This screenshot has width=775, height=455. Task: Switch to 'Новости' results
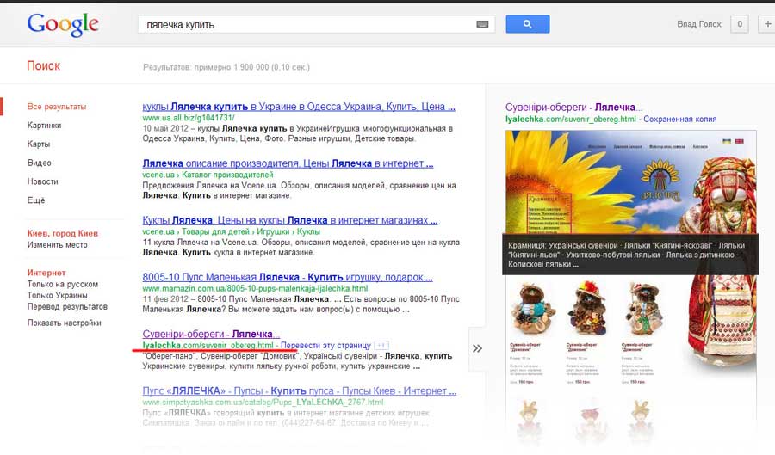(42, 181)
